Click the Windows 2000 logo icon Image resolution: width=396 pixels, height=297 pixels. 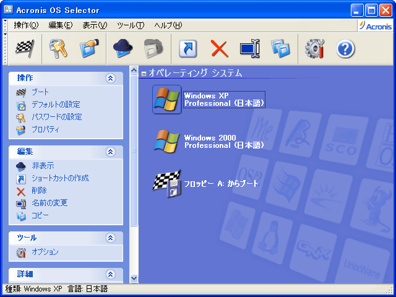click(166, 141)
